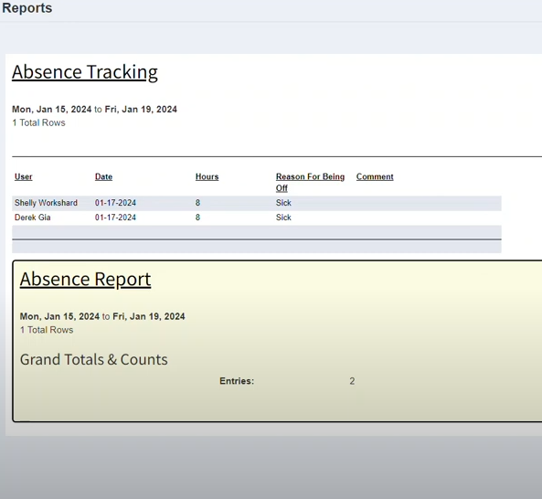The height and width of the screenshot is (499, 542).
Task: Click the Entries count value 2
Action: pos(352,381)
